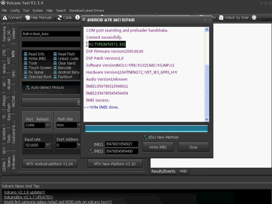Image resolution: width=272 pixels, height=204 pixels.
Task: Click the Cable toolbar button
Action: pos(65,18)
